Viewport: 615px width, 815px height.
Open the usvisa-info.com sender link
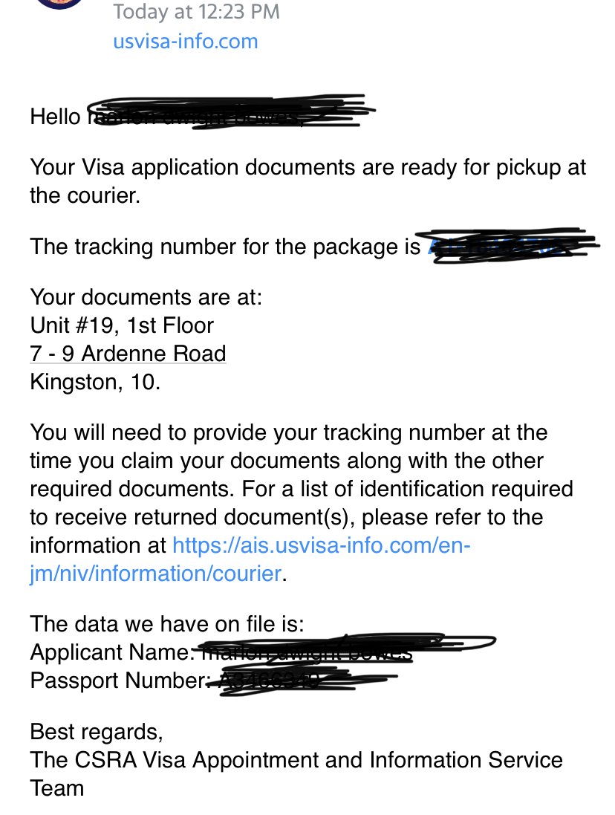[x=186, y=42]
